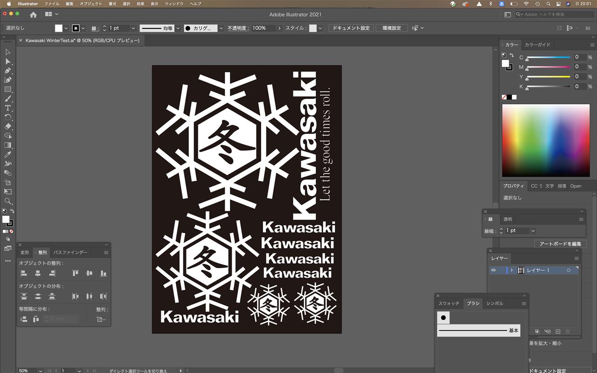Screen dimensions: 597x373
Task: Select the Gradient tool
Action: (x=8, y=145)
